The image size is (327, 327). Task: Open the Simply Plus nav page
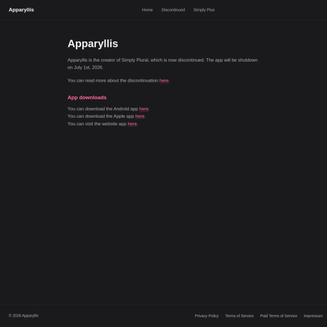pyautogui.click(x=204, y=10)
